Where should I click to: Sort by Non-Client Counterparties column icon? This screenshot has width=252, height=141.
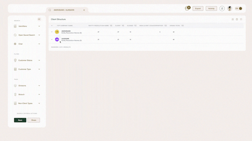point(166,26)
